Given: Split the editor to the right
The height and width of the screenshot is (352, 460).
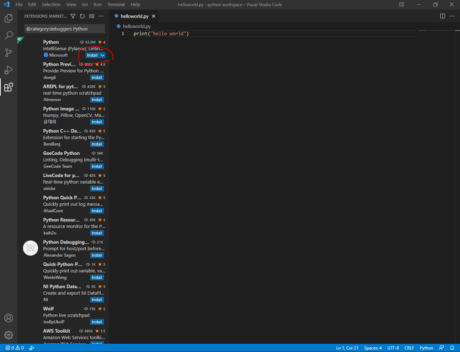Looking at the screenshot, I should [442, 16].
